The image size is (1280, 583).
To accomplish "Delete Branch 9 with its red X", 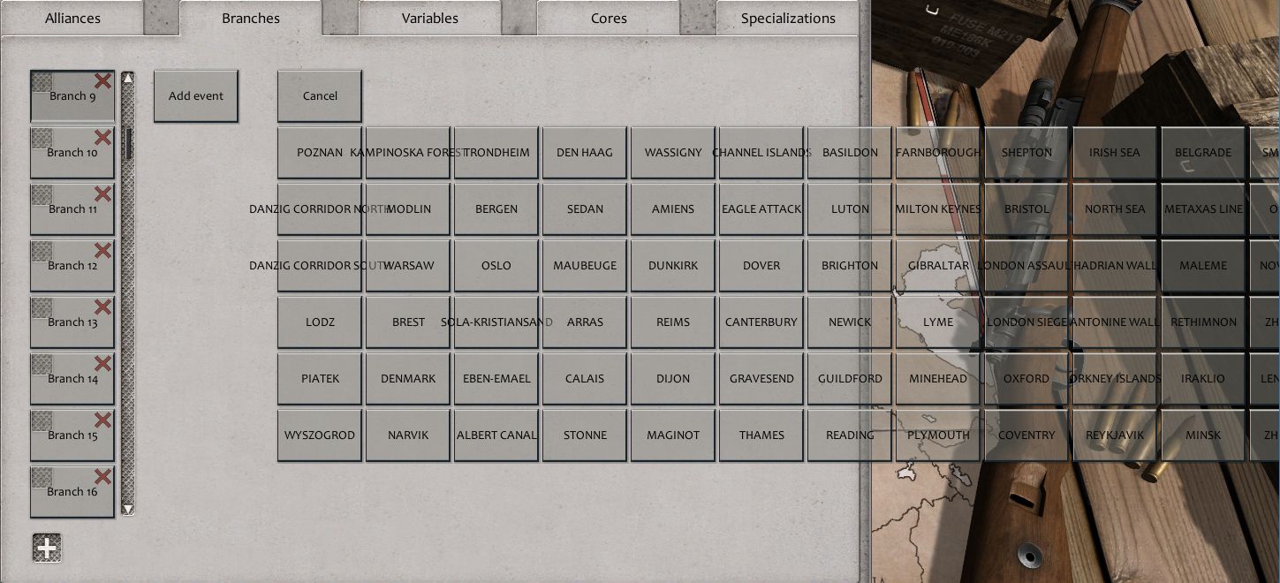I will click(x=103, y=81).
